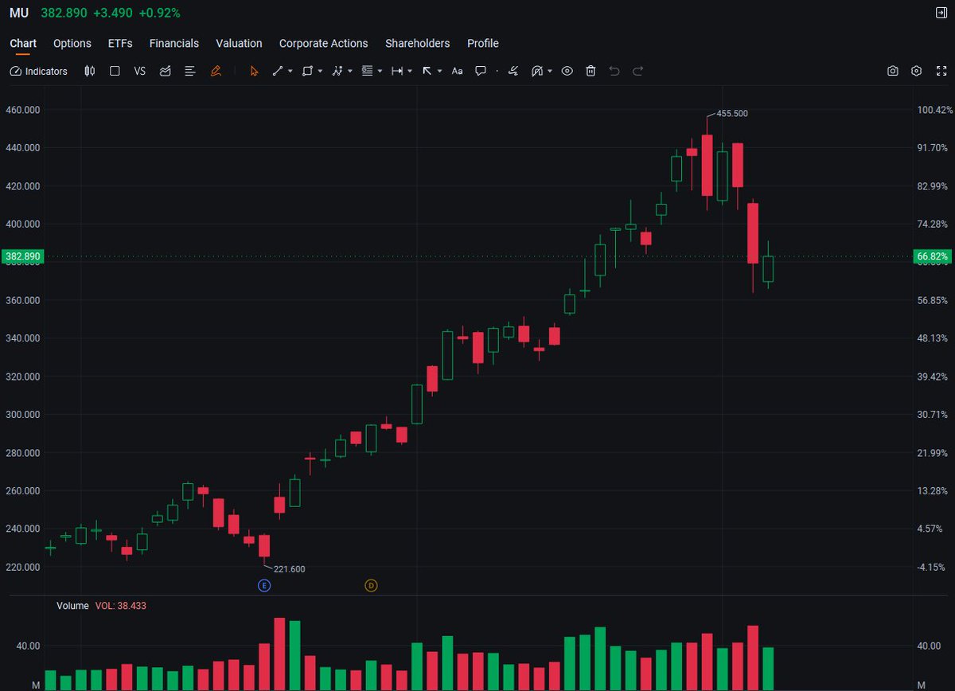Expand the line tool dropdown arrow
Viewport: 955px width, 691px height.
[290, 71]
